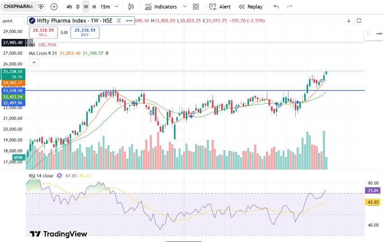
Task: Click the small round icon beside 27,985.40 label
Action: pyautogui.click(x=29, y=43)
